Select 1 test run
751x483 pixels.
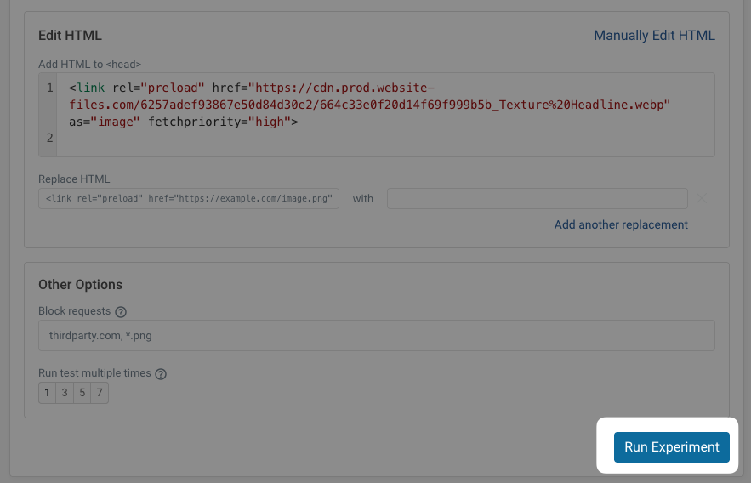coord(48,393)
